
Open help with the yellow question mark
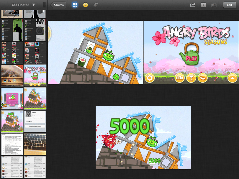tap(85, 5)
